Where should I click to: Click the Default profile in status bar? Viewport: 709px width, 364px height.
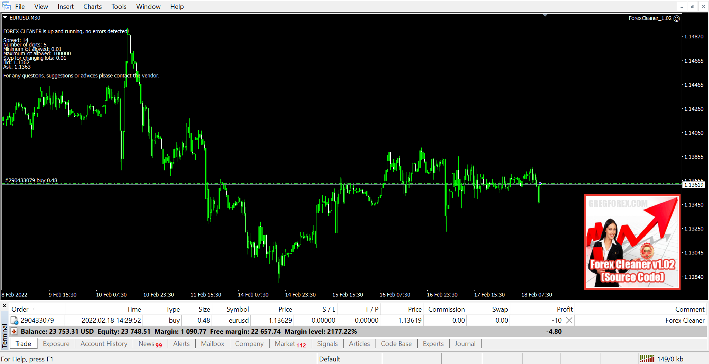pyautogui.click(x=329, y=359)
